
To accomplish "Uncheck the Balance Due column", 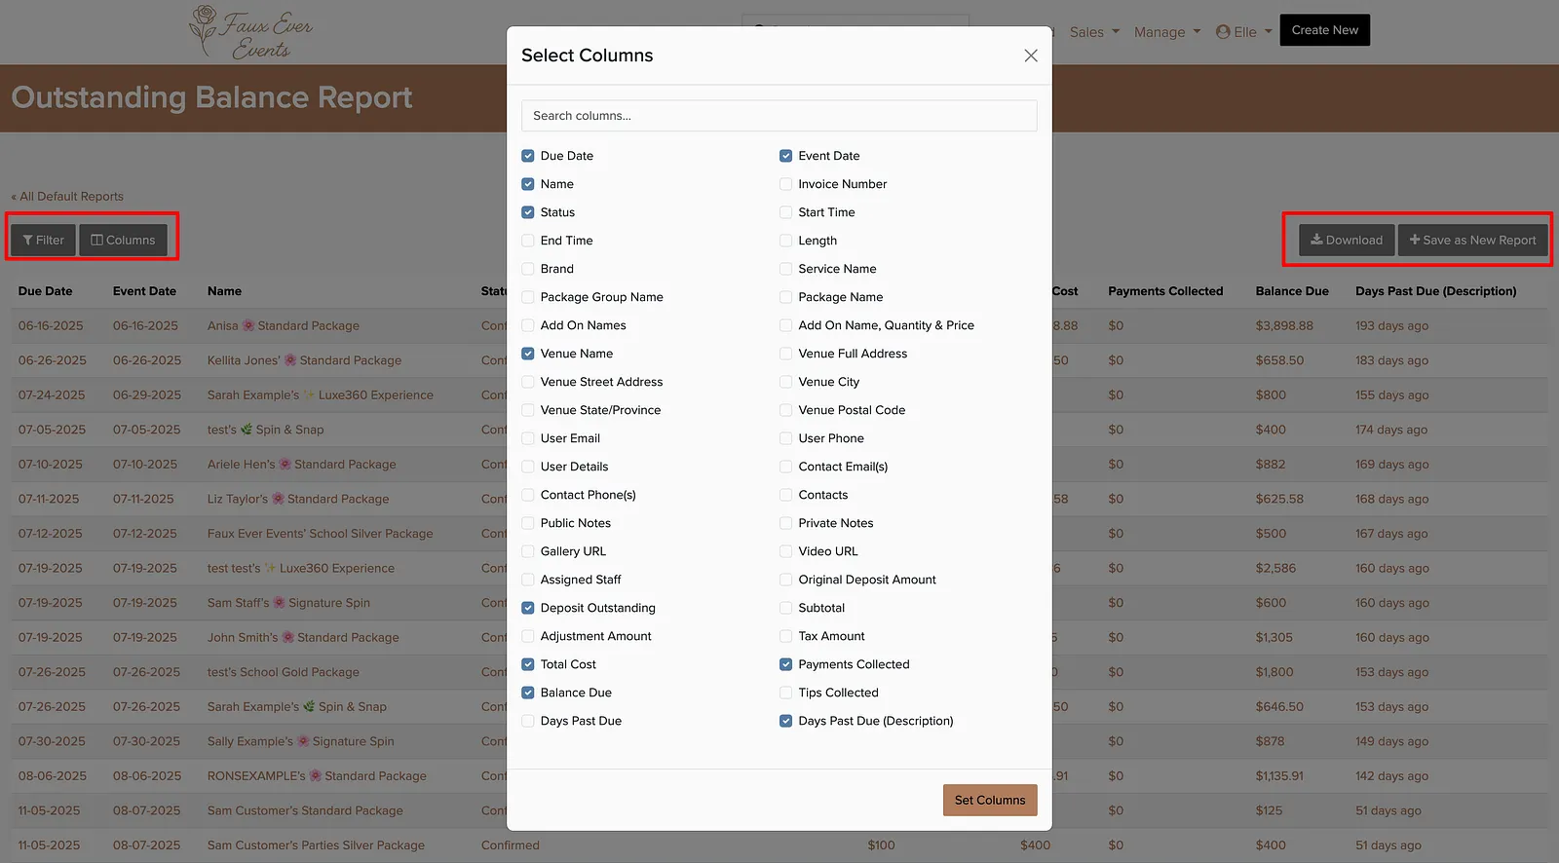I will coord(528,693).
